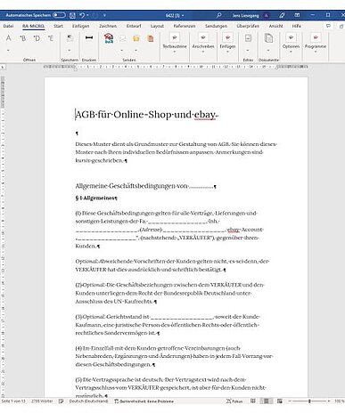Click the E open icon in Öffnen group
Screen dimensions: 345x413
51,38
